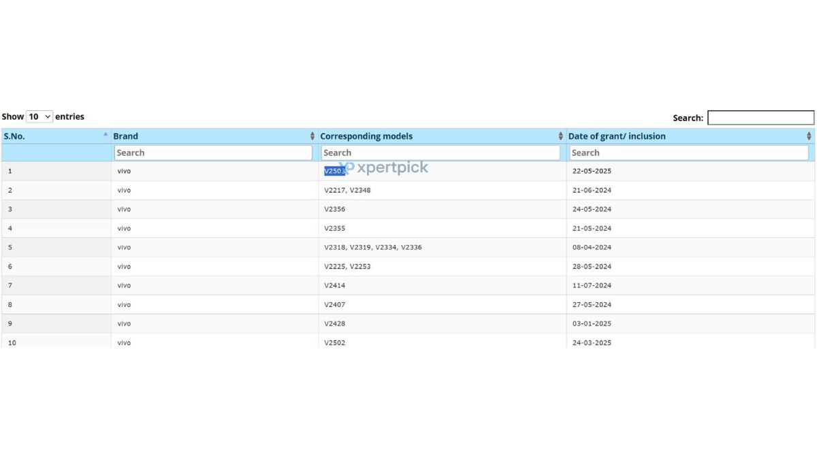Open the Show entries count dropdown
The height and width of the screenshot is (463, 817).
pos(39,117)
